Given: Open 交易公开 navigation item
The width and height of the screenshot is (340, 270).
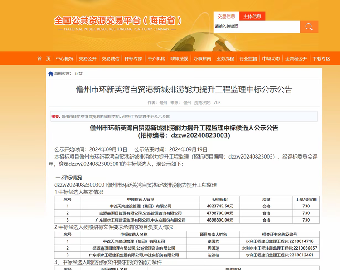Looking at the screenshot, I should pyautogui.click(x=87, y=58).
